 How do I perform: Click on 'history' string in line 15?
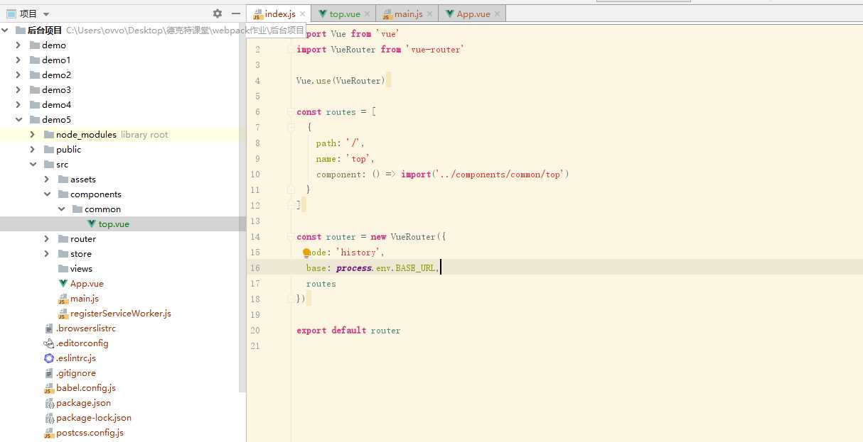click(359, 253)
